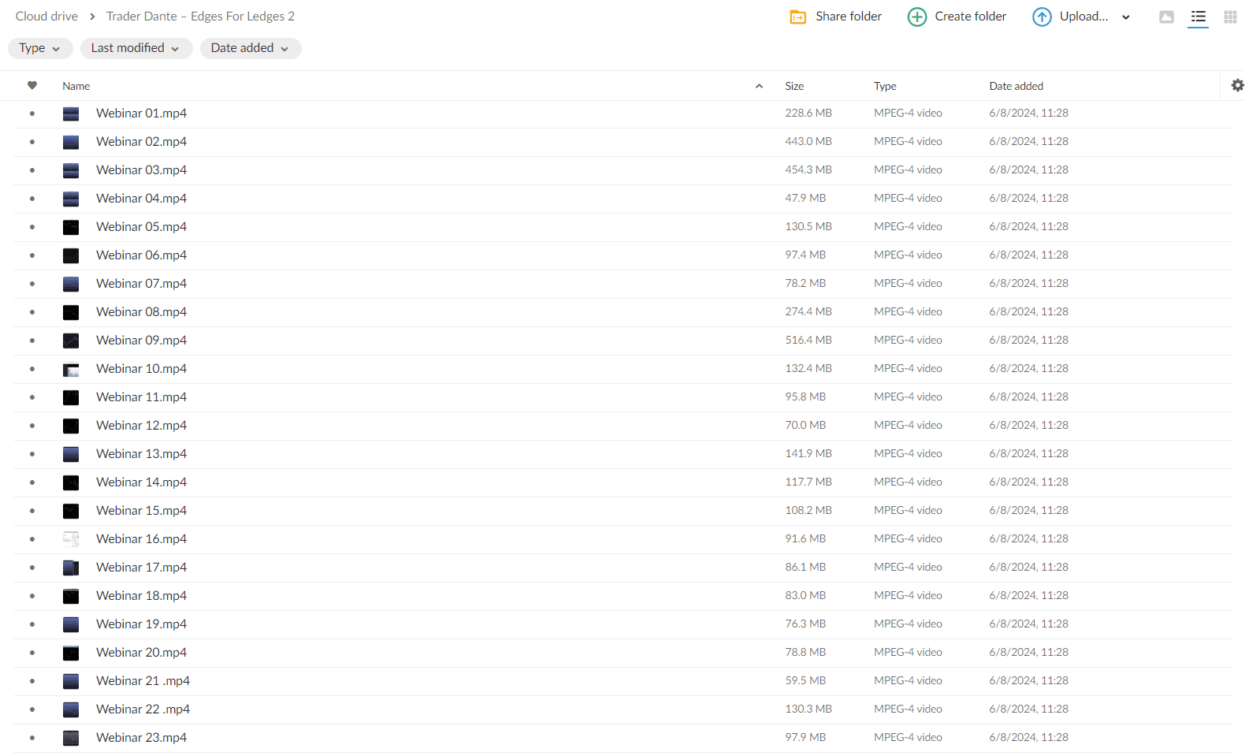This screenshot has height=756, width=1245.
Task: Open the Date added filter dropdown
Action: (251, 48)
